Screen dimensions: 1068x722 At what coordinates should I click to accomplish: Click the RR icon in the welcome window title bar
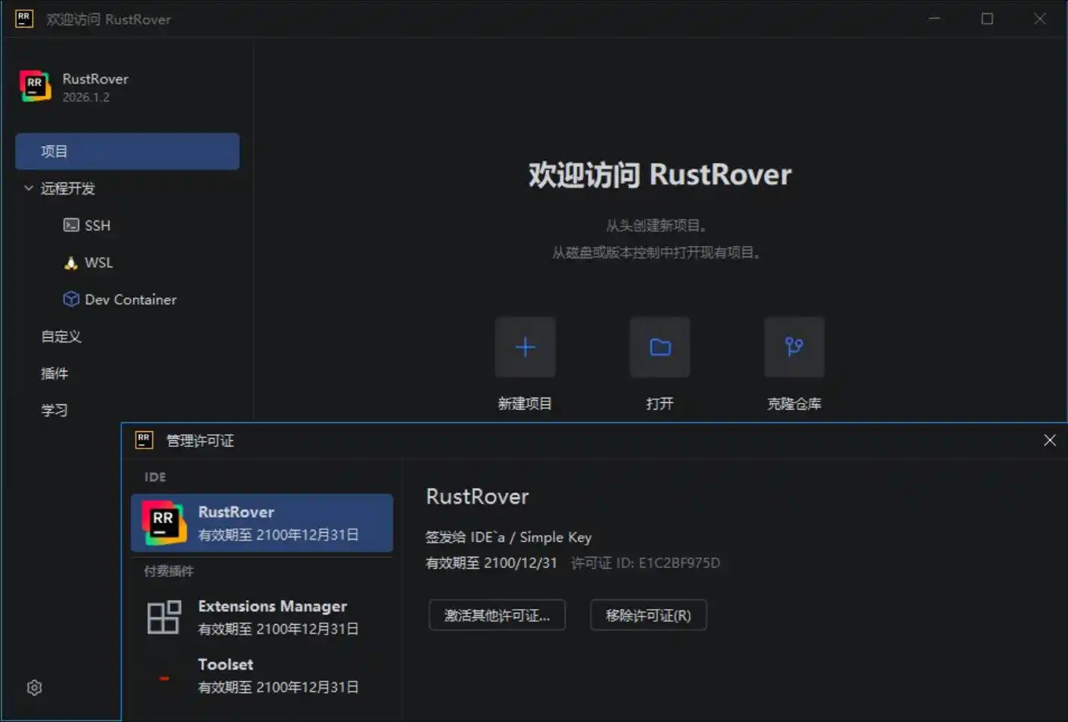(x=24, y=19)
